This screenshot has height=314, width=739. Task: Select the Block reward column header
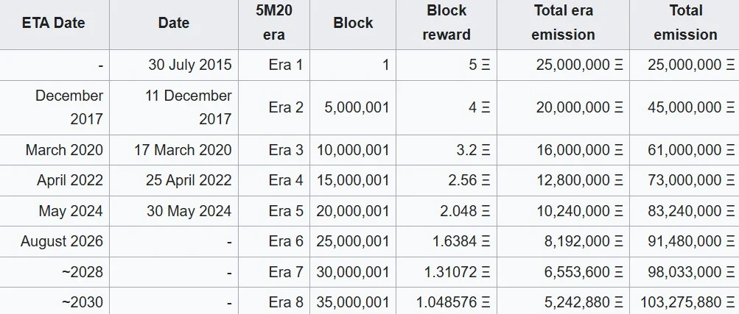tap(446, 23)
